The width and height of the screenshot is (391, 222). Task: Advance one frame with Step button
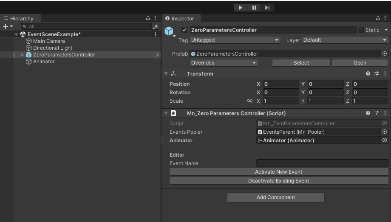coord(267,8)
